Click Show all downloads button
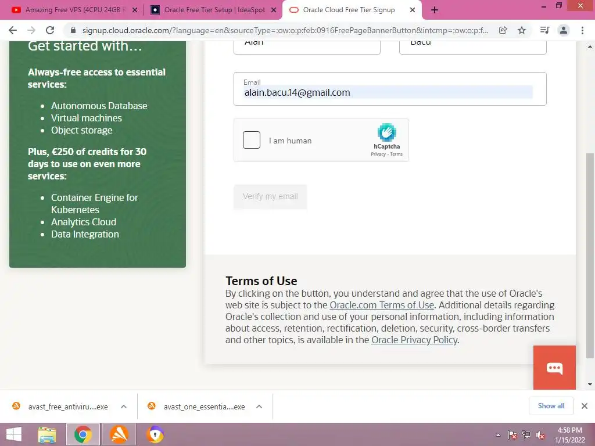The width and height of the screenshot is (595, 446). coord(551,406)
